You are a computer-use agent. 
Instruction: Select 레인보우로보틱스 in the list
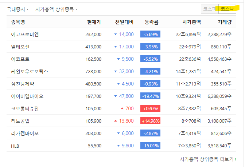point(30,71)
